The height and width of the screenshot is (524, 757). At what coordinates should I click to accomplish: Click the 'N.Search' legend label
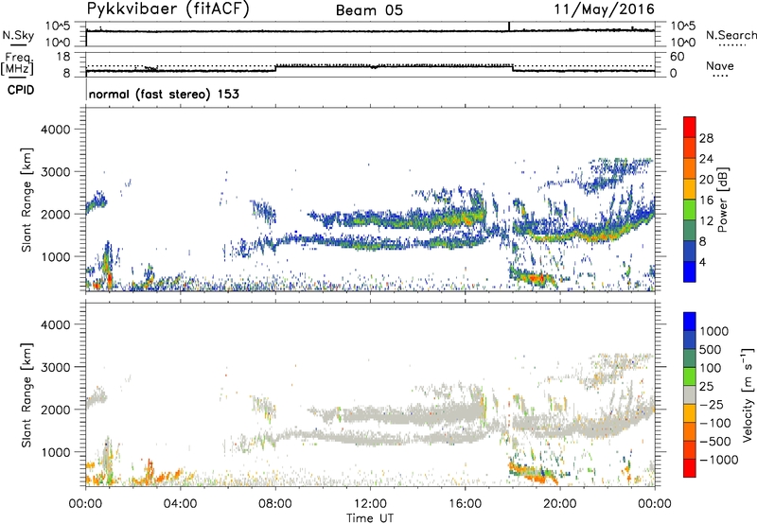[x=731, y=35]
